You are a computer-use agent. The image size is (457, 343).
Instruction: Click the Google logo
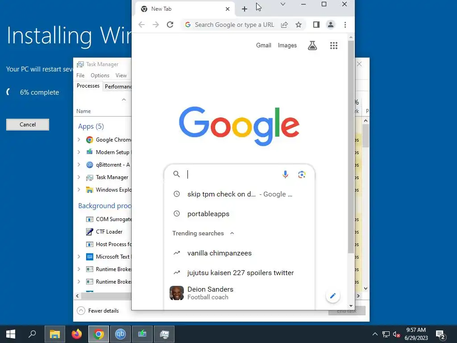point(239,126)
